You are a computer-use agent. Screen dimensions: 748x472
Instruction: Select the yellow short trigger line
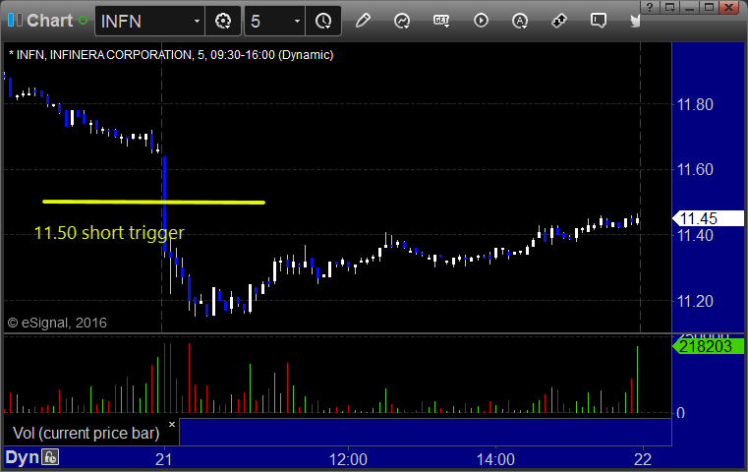(x=153, y=202)
